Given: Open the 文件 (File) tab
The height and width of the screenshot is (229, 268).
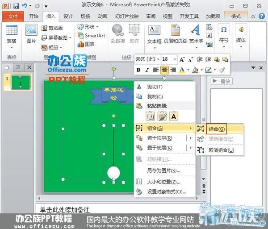Looking at the screenshot, I should coord(13,17).
